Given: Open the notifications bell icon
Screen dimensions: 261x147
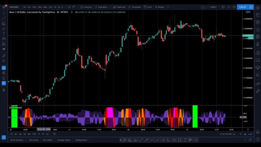Looking at the screenshot, I should (x=258, y=75).
